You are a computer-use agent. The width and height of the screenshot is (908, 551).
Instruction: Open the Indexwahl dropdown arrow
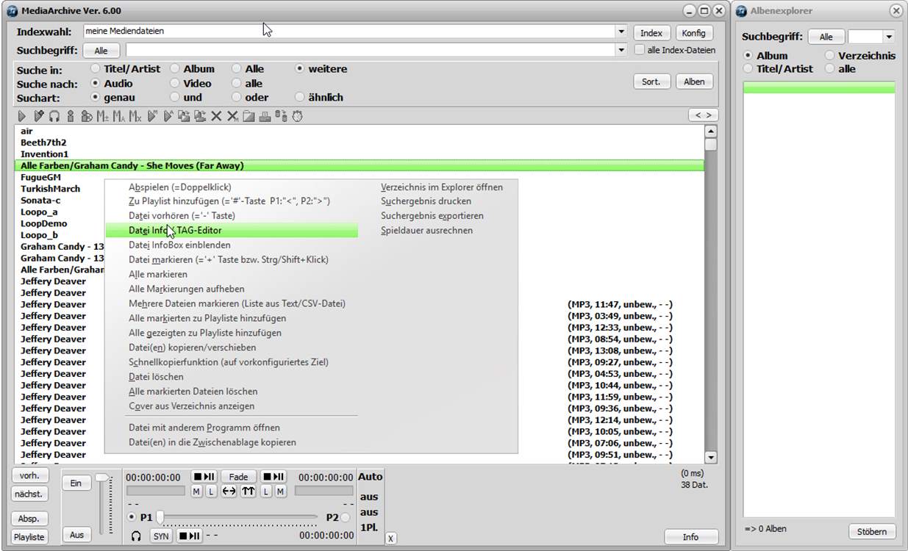[621, 32]
